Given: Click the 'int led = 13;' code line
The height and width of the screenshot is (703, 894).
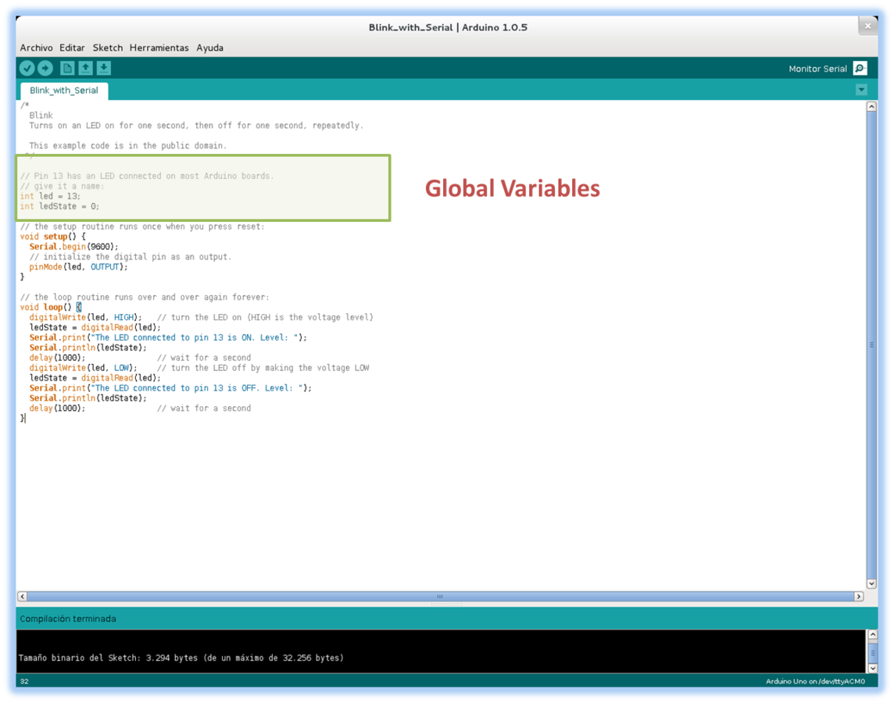Looking at the screenshot, I should tap(50, 197).
